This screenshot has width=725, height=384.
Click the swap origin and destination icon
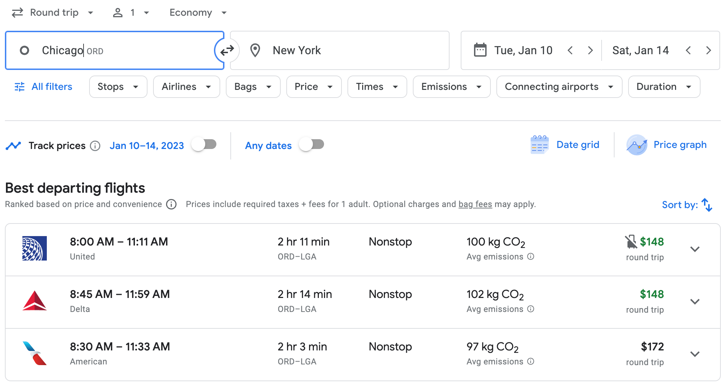tap(227, 50)
